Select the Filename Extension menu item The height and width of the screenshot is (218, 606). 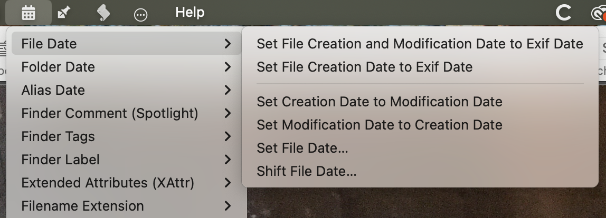coord(82,206)
